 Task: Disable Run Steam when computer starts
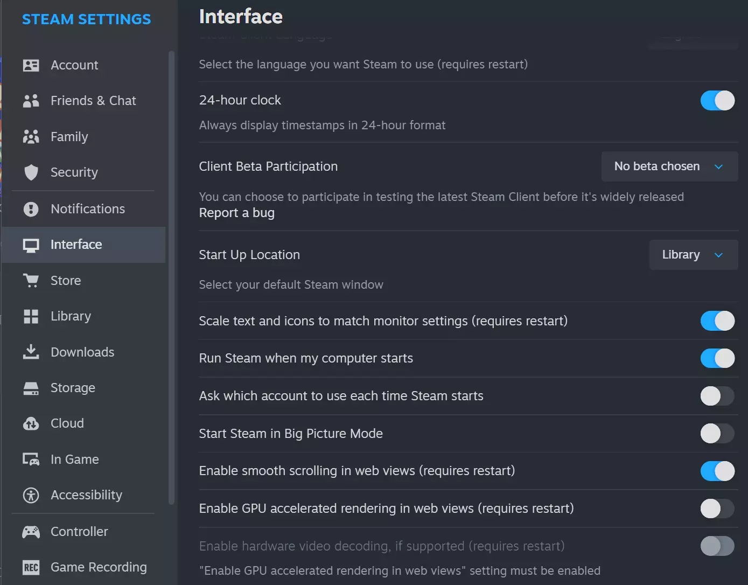point(717,358)
